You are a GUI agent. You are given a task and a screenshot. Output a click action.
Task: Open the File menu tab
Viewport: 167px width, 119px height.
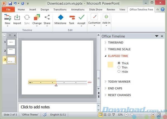coord(8,9)
